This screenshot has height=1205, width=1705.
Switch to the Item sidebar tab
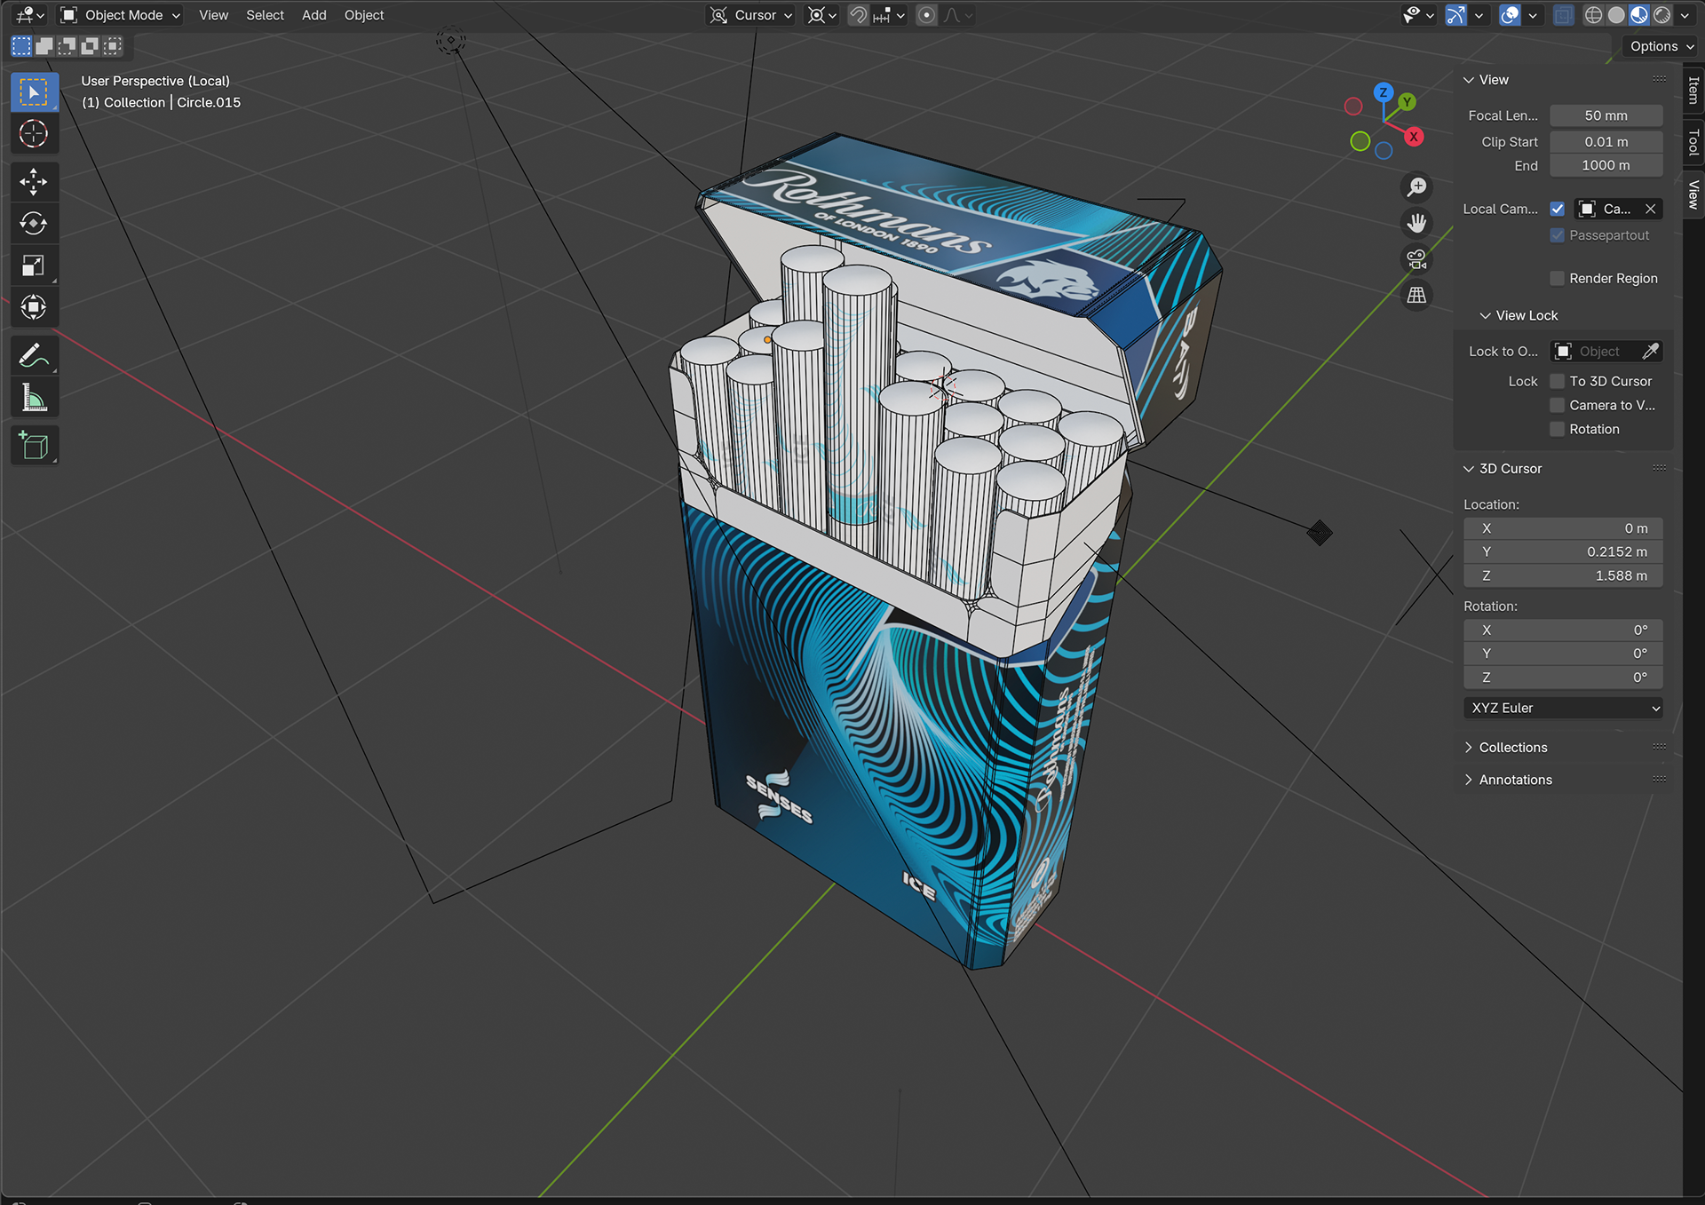click(x=1693, y=90)
